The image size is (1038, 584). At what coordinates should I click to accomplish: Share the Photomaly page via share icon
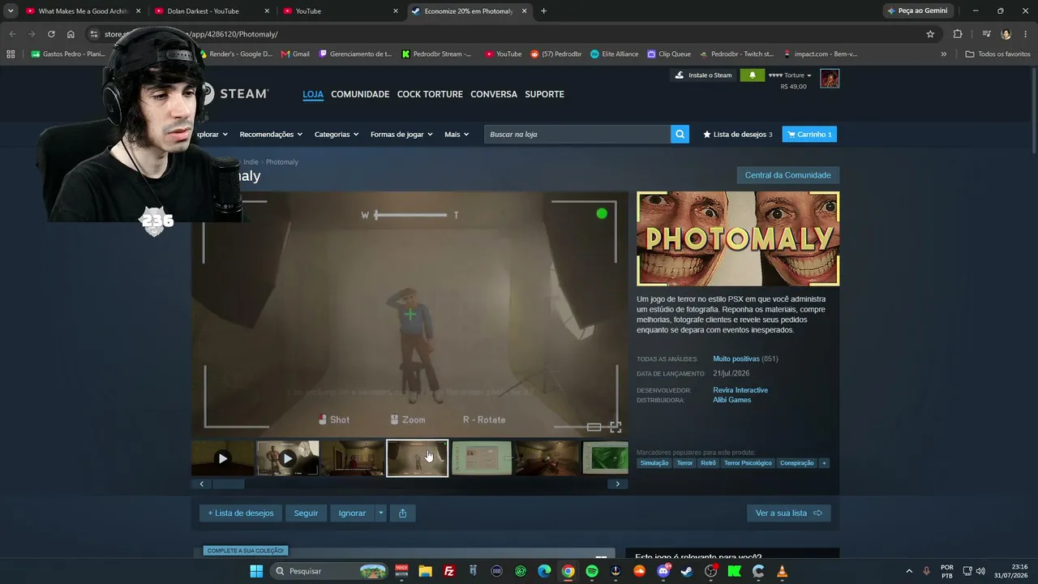click(402, 513)
